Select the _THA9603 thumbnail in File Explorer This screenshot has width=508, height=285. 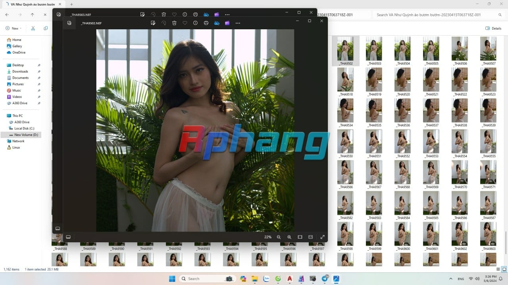point(488,236)
